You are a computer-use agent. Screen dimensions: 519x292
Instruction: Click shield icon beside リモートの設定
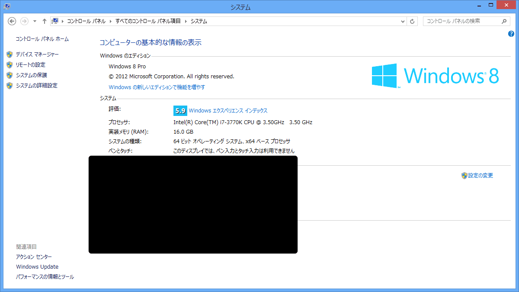tap(10, 65)
